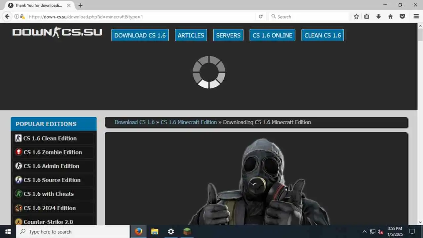
Task: Show hidden tray icons chevron
Action: (x=365, y=232)
